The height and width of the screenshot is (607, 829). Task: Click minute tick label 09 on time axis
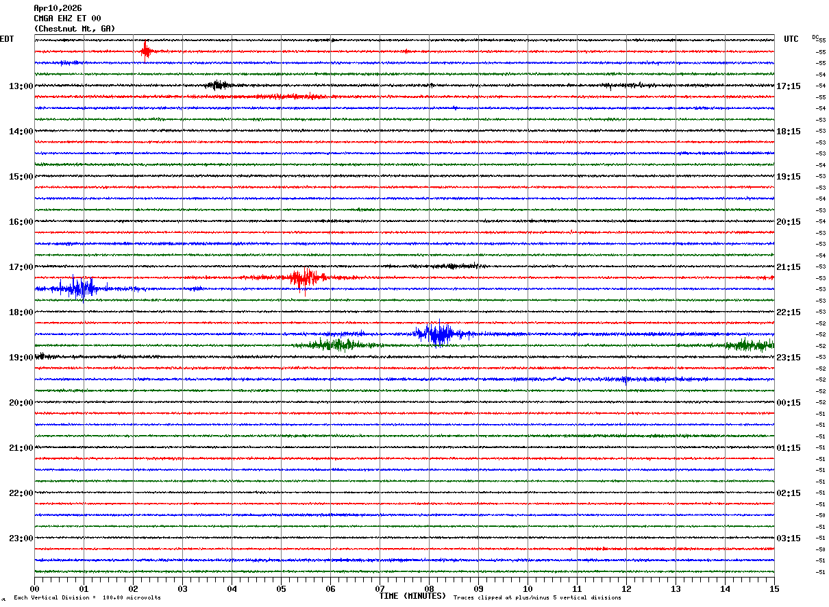click(478, 589)
